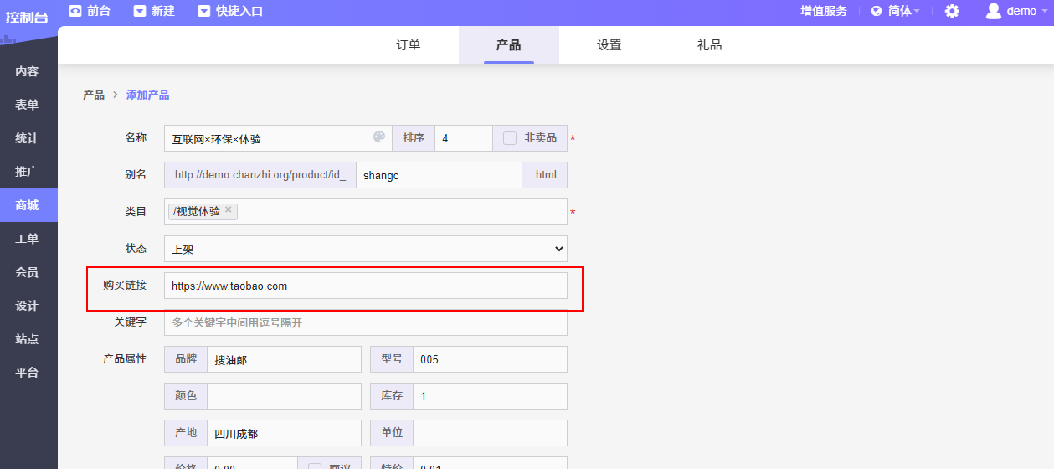This screenshot has width=1054, height=469.
Task: Open the settings gear icon
Action: tap(952, 11)
